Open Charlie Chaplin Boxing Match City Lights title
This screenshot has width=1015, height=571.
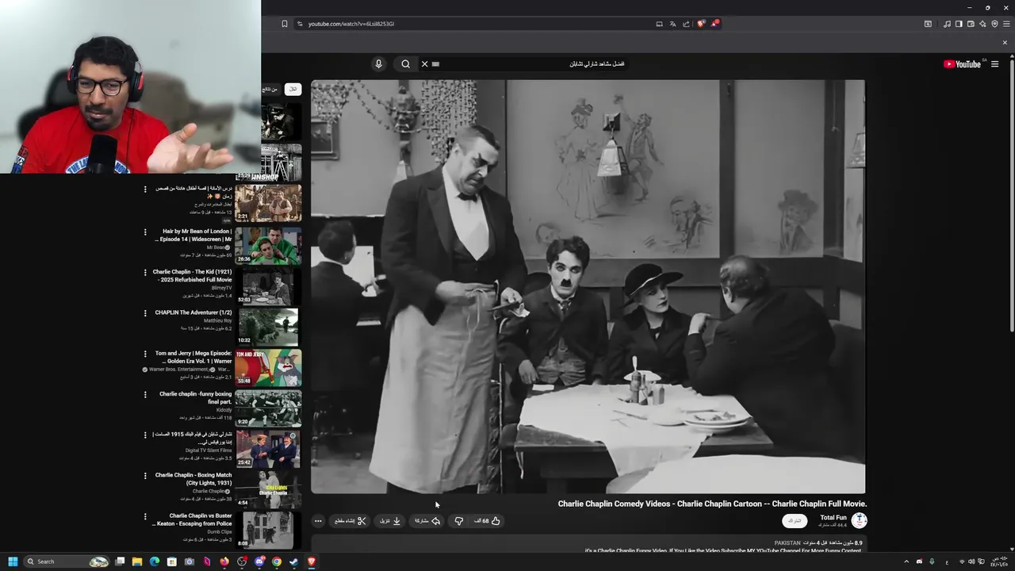pyautogui.click(x=193, y=479)
